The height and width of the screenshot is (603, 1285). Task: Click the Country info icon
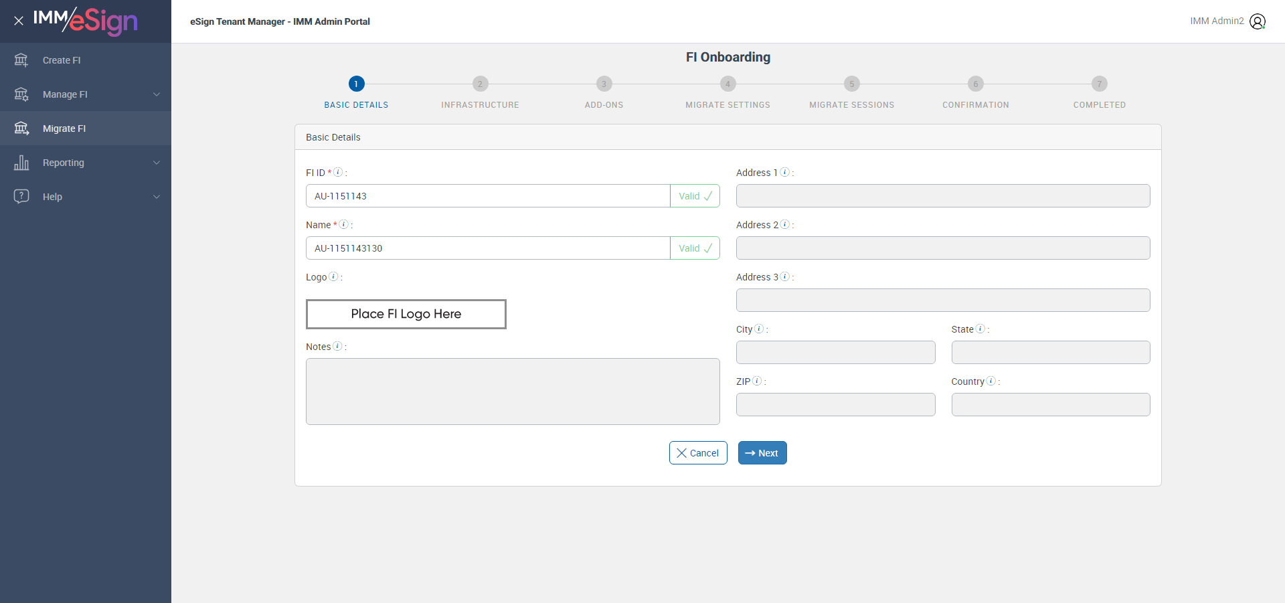point(991,381)
